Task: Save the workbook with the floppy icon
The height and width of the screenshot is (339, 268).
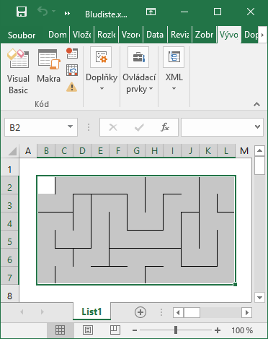Action: pyautogui.click(x=22, y=12)
